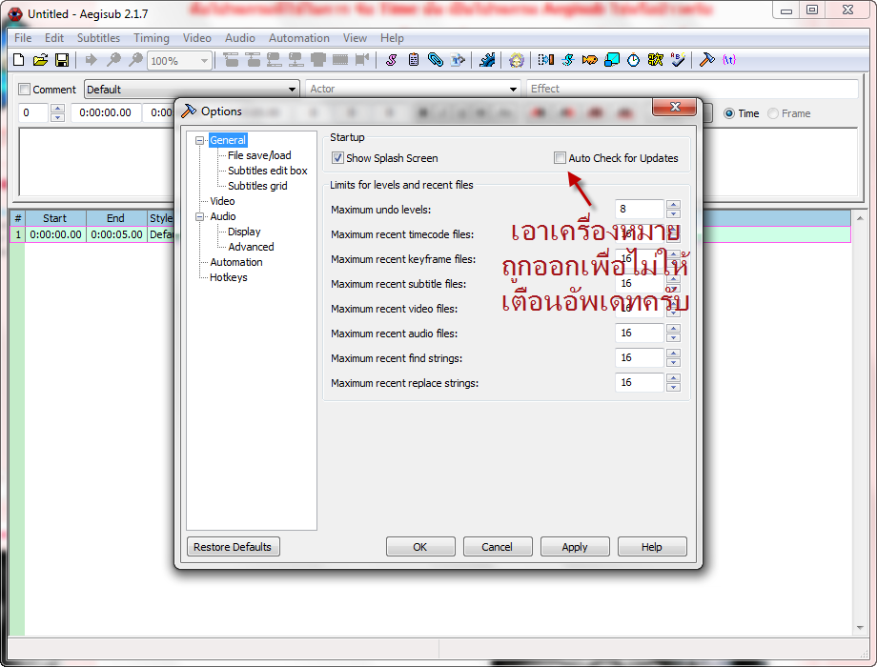This screenshot has height=667, width=877.
Task: Click the Cancel button
Action: (x=498, y=547)
